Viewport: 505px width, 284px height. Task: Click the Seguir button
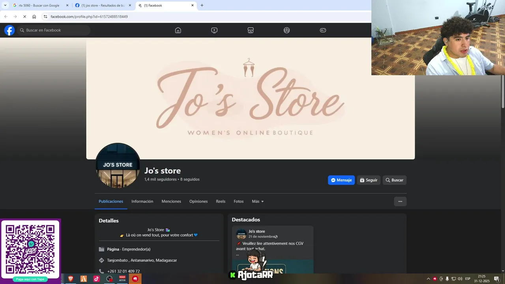(368, 180)
